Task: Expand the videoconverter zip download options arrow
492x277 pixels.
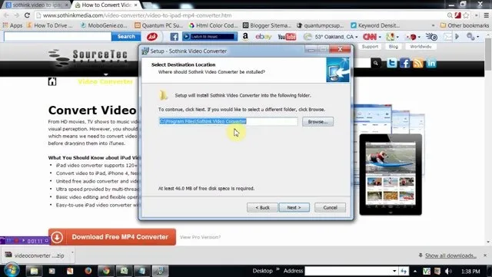Action: click(x=72, y=252)
